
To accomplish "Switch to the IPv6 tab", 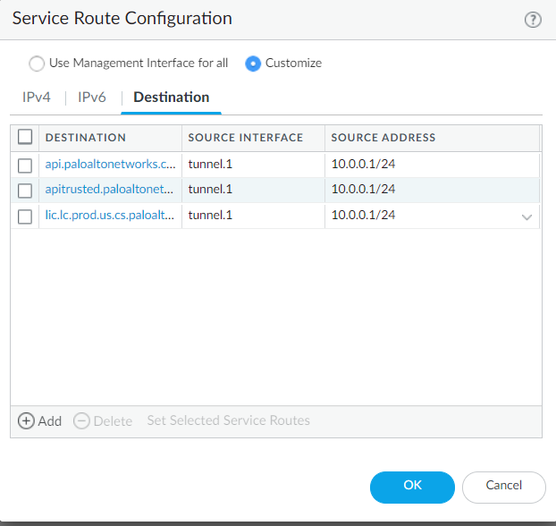I will 92,98.
